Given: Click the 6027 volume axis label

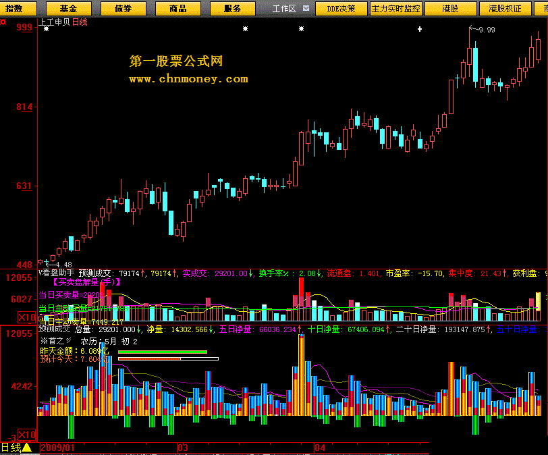Looking at the screenshot, I should [22, 299].
